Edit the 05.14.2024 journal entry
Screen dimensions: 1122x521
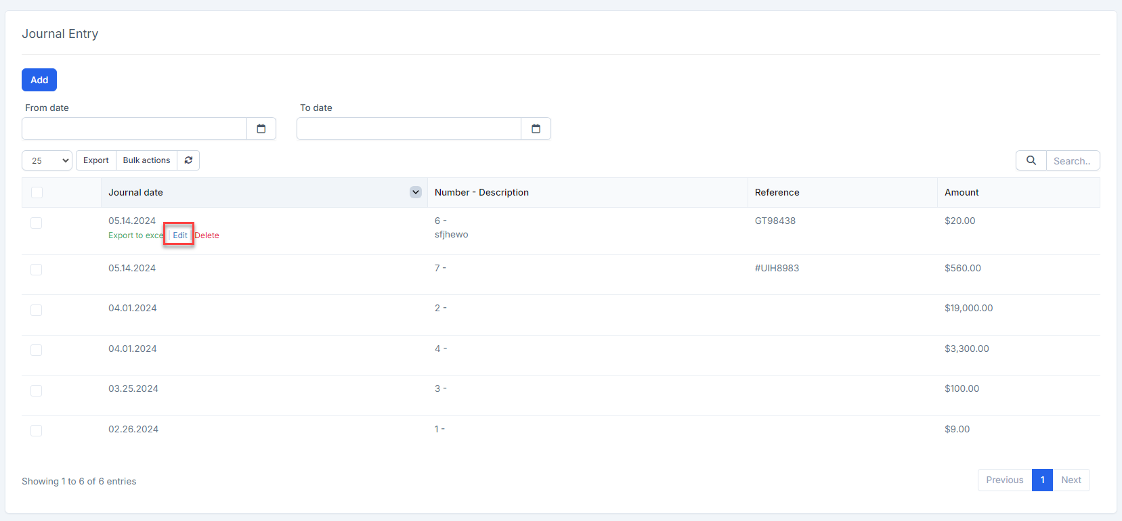coord(179,235)
